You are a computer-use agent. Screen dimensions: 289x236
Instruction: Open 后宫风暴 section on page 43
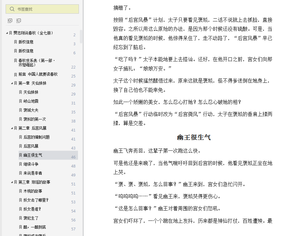point(31,146)
